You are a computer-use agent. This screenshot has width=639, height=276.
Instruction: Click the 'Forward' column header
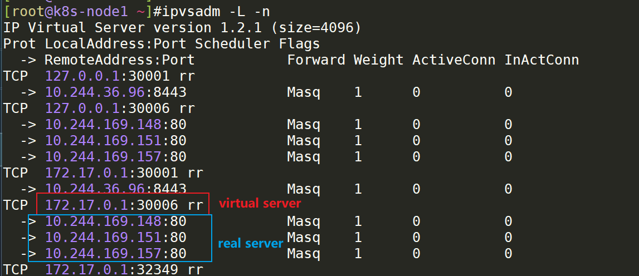[316, 60]
